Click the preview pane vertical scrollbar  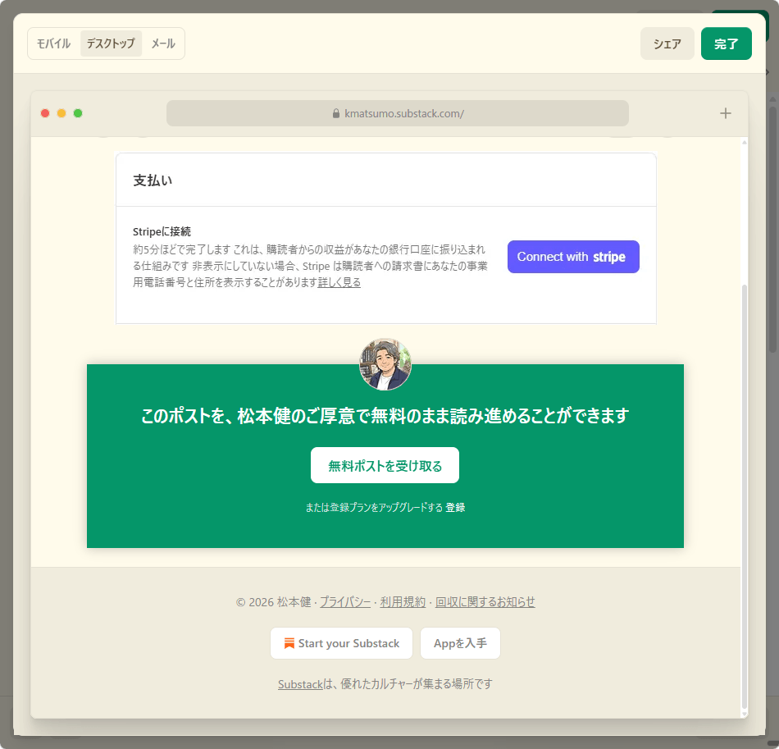745,497
